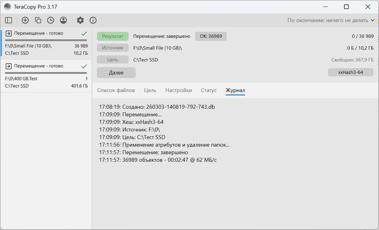This screenshot has height=230, width=379.
Task: Click the '0 Б / 10,2 ГБ' size value
Action: pos(360,48)
